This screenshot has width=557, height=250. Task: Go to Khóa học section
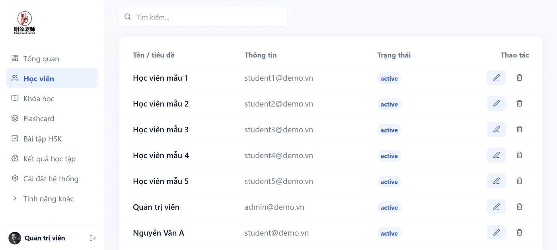pyautogui.click(x=52, y=98)
